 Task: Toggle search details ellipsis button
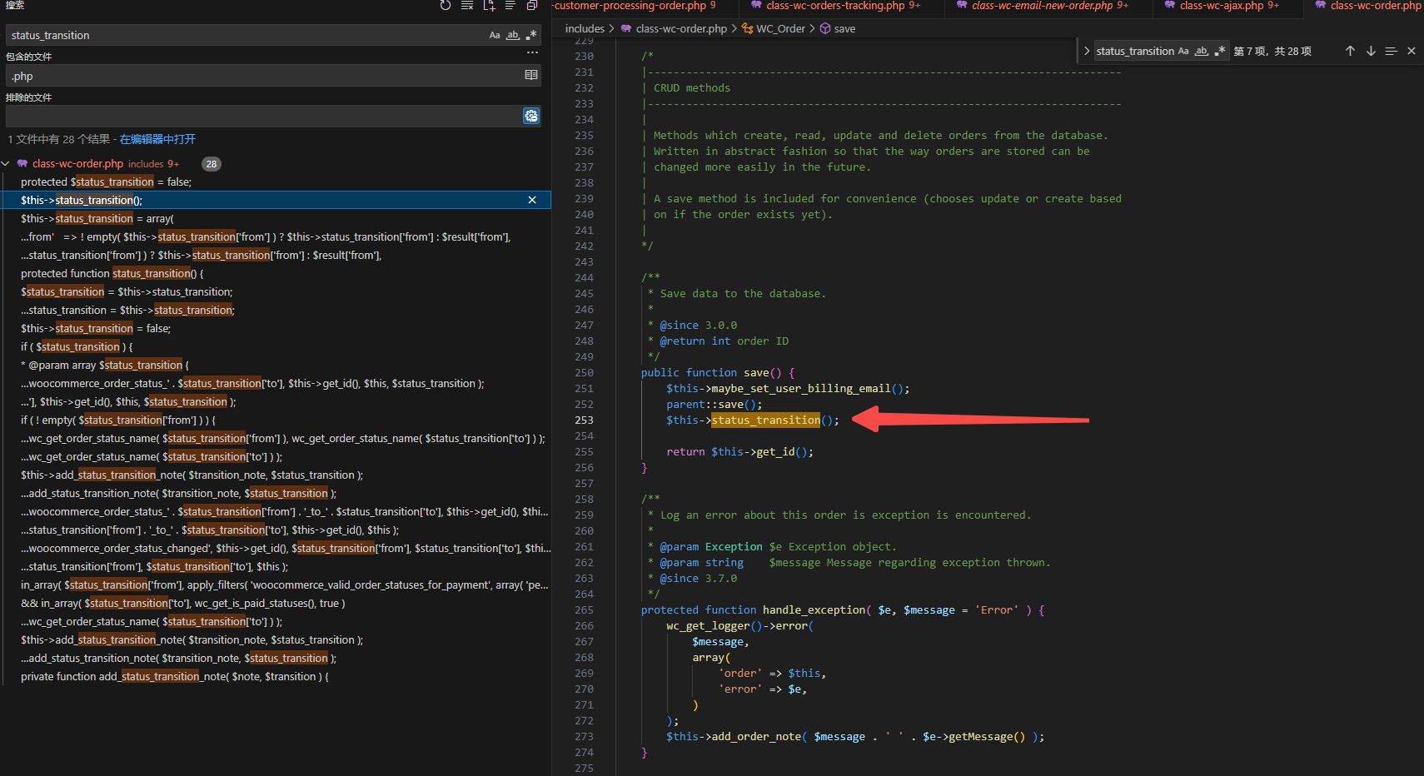[532, 52]
